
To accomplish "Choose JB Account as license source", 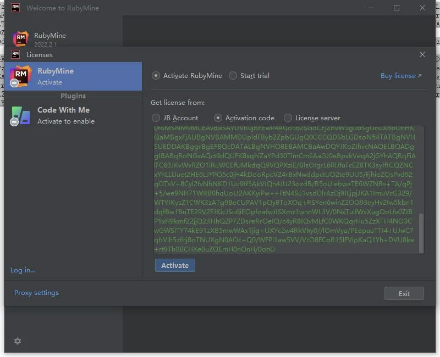I will 156,118.
